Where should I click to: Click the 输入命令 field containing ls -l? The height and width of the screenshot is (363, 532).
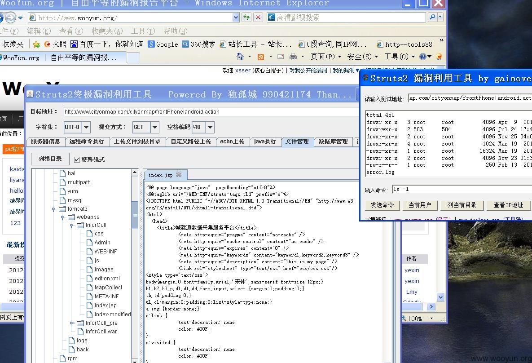tap(462, 189)
